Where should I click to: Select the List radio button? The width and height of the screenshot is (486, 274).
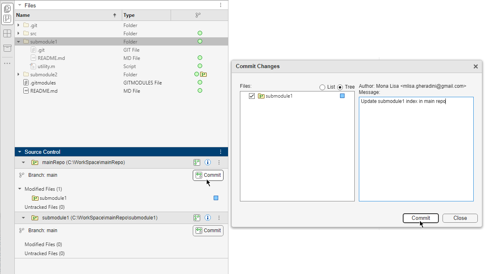pyautogui.click(x=322, y=87)
